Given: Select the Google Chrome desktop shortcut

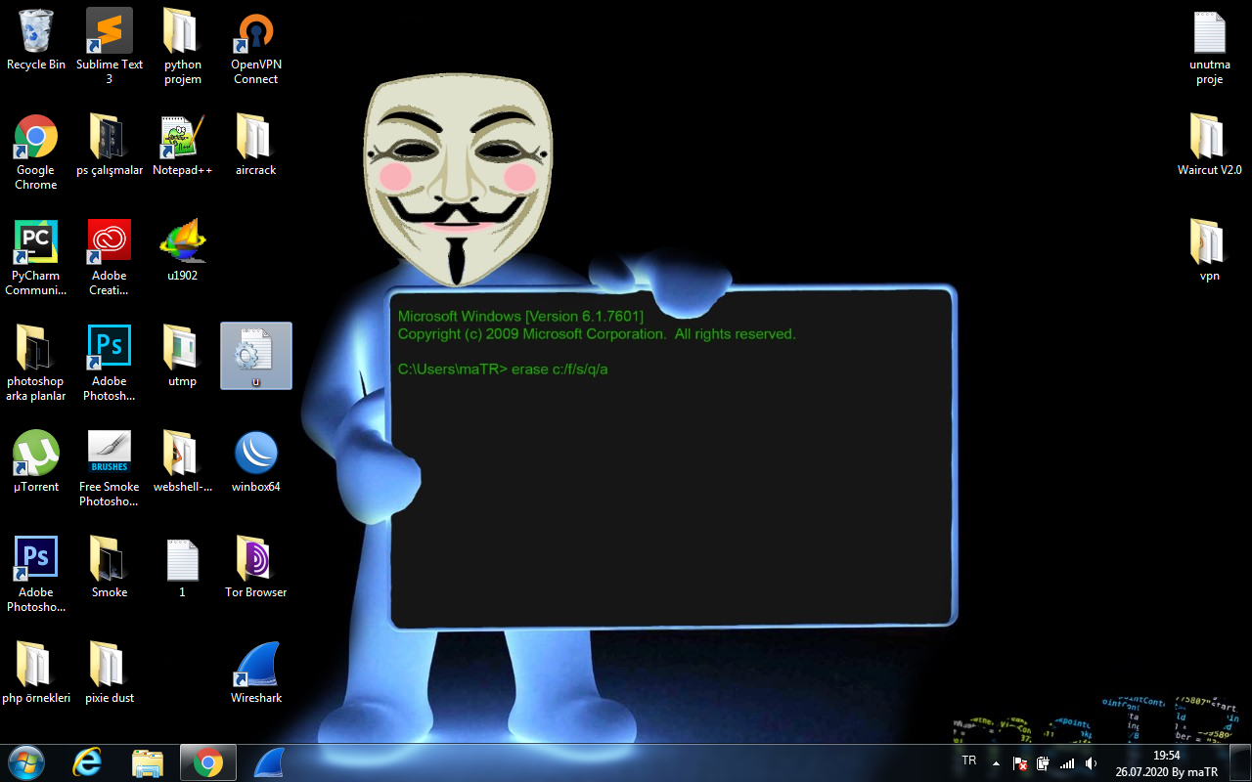Looking at the screenshot, I should 36,152.
